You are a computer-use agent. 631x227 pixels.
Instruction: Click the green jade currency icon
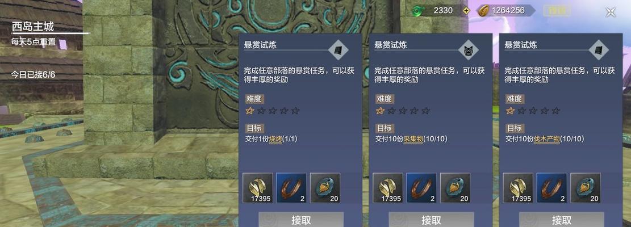[x=419, y=11]
